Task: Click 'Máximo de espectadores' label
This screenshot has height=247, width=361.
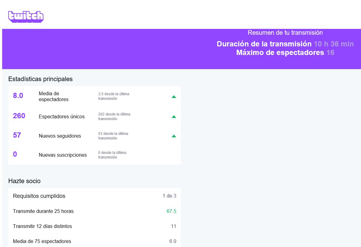Action: coord(280,53)
